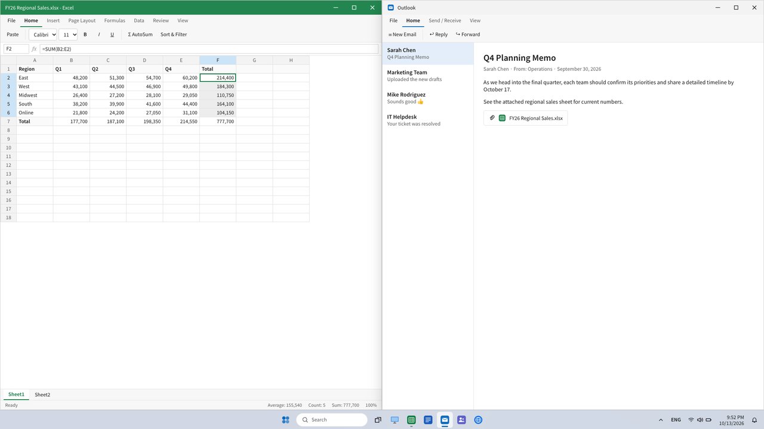Open the Formulas tab

pyautogui.click(x=115, y=20)
